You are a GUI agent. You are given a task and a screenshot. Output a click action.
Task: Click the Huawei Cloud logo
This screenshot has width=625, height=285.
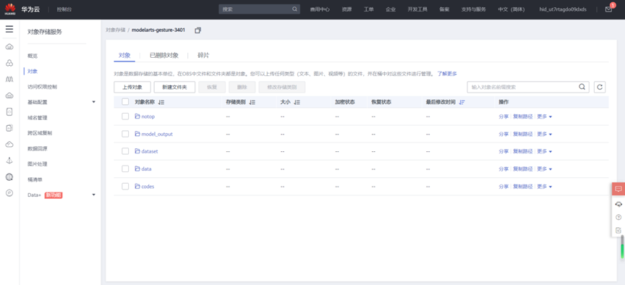10,9
